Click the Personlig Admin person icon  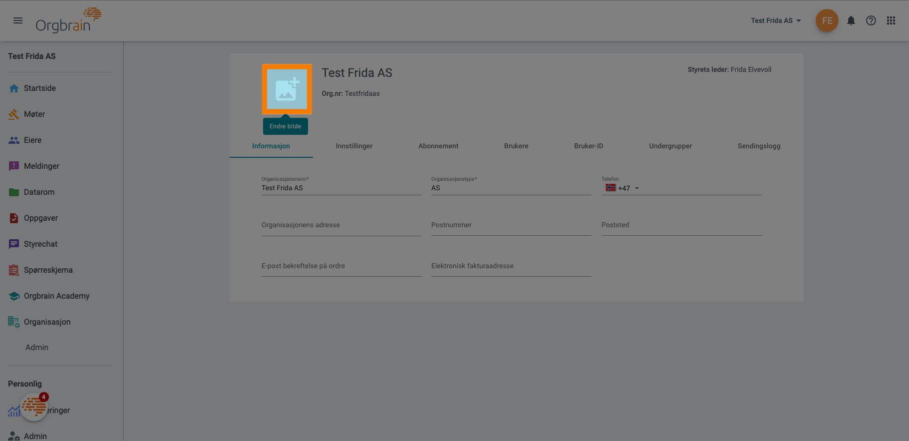(x=14, y=436)
